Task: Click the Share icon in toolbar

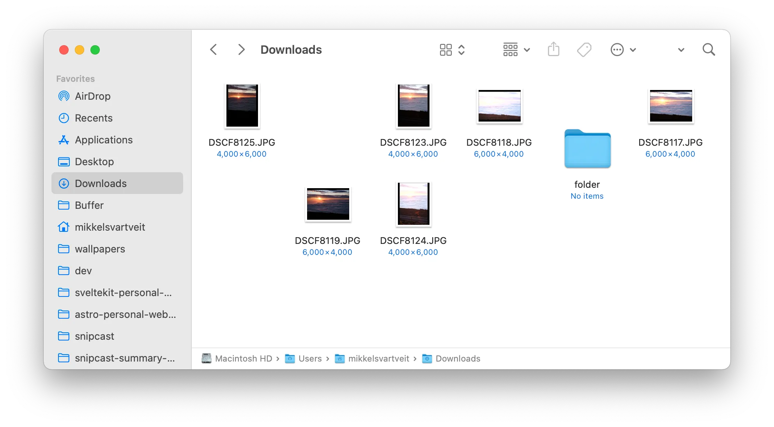Action: (554, 49)
